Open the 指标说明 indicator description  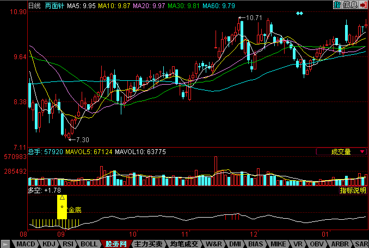353,190
